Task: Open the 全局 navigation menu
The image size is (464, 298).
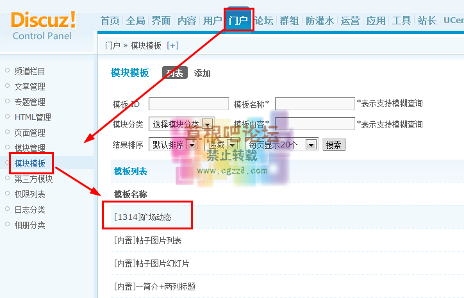Action: pyautogui.click(x=135, y=21)
